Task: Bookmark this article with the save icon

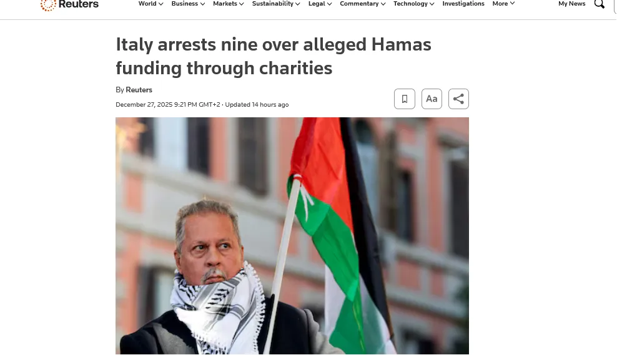Action: [405, 99]
